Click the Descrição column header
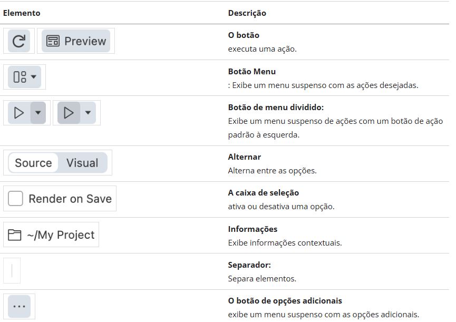Screen dimensions: 456x322 [x=247, y=13]
